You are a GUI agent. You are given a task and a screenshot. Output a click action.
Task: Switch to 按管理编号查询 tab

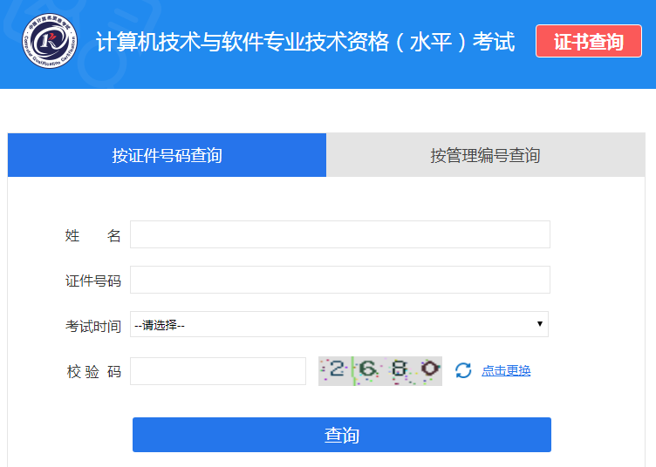pos(485,155)
